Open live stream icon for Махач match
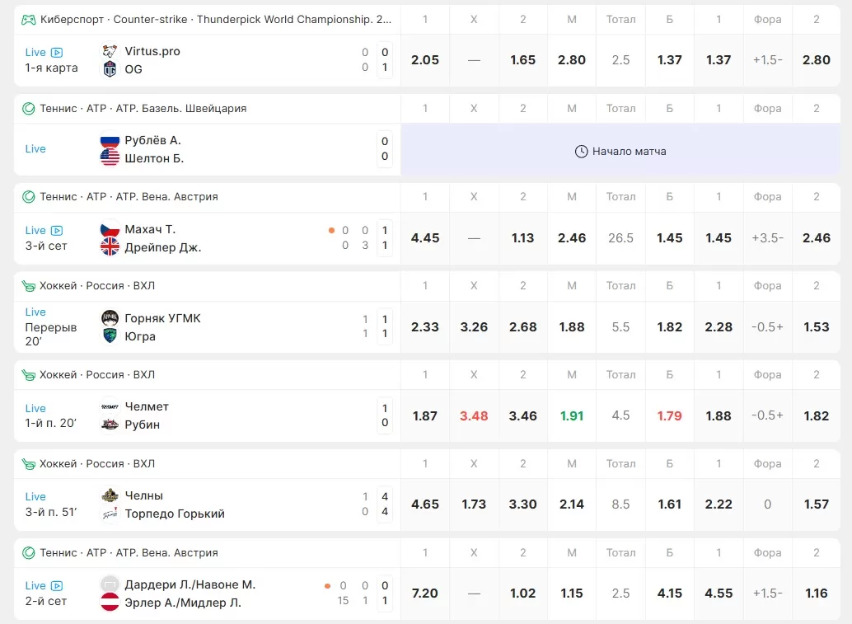 coord(57,230)
